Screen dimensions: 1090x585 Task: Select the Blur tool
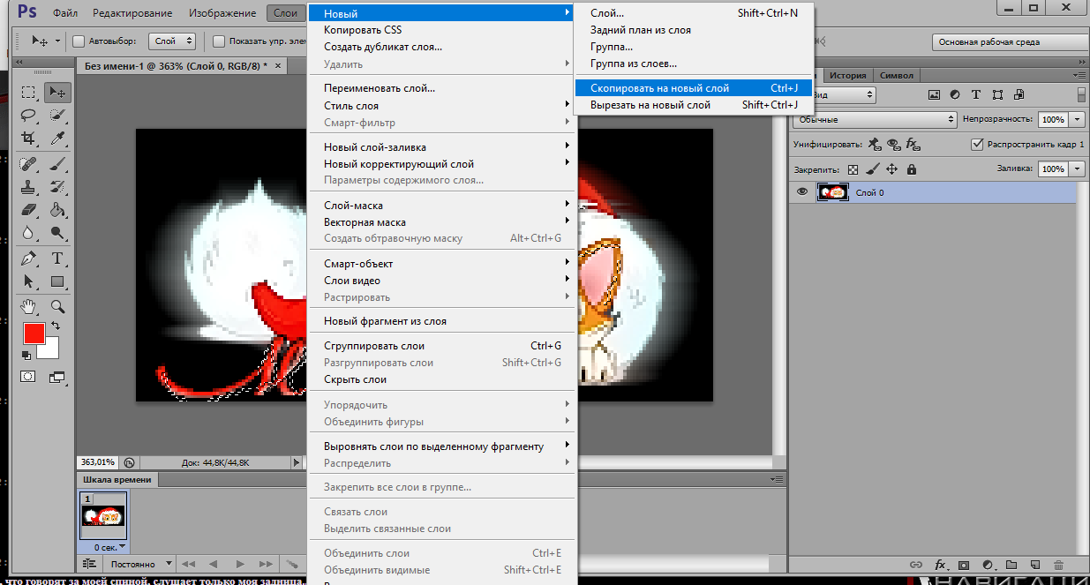point(29,233)
